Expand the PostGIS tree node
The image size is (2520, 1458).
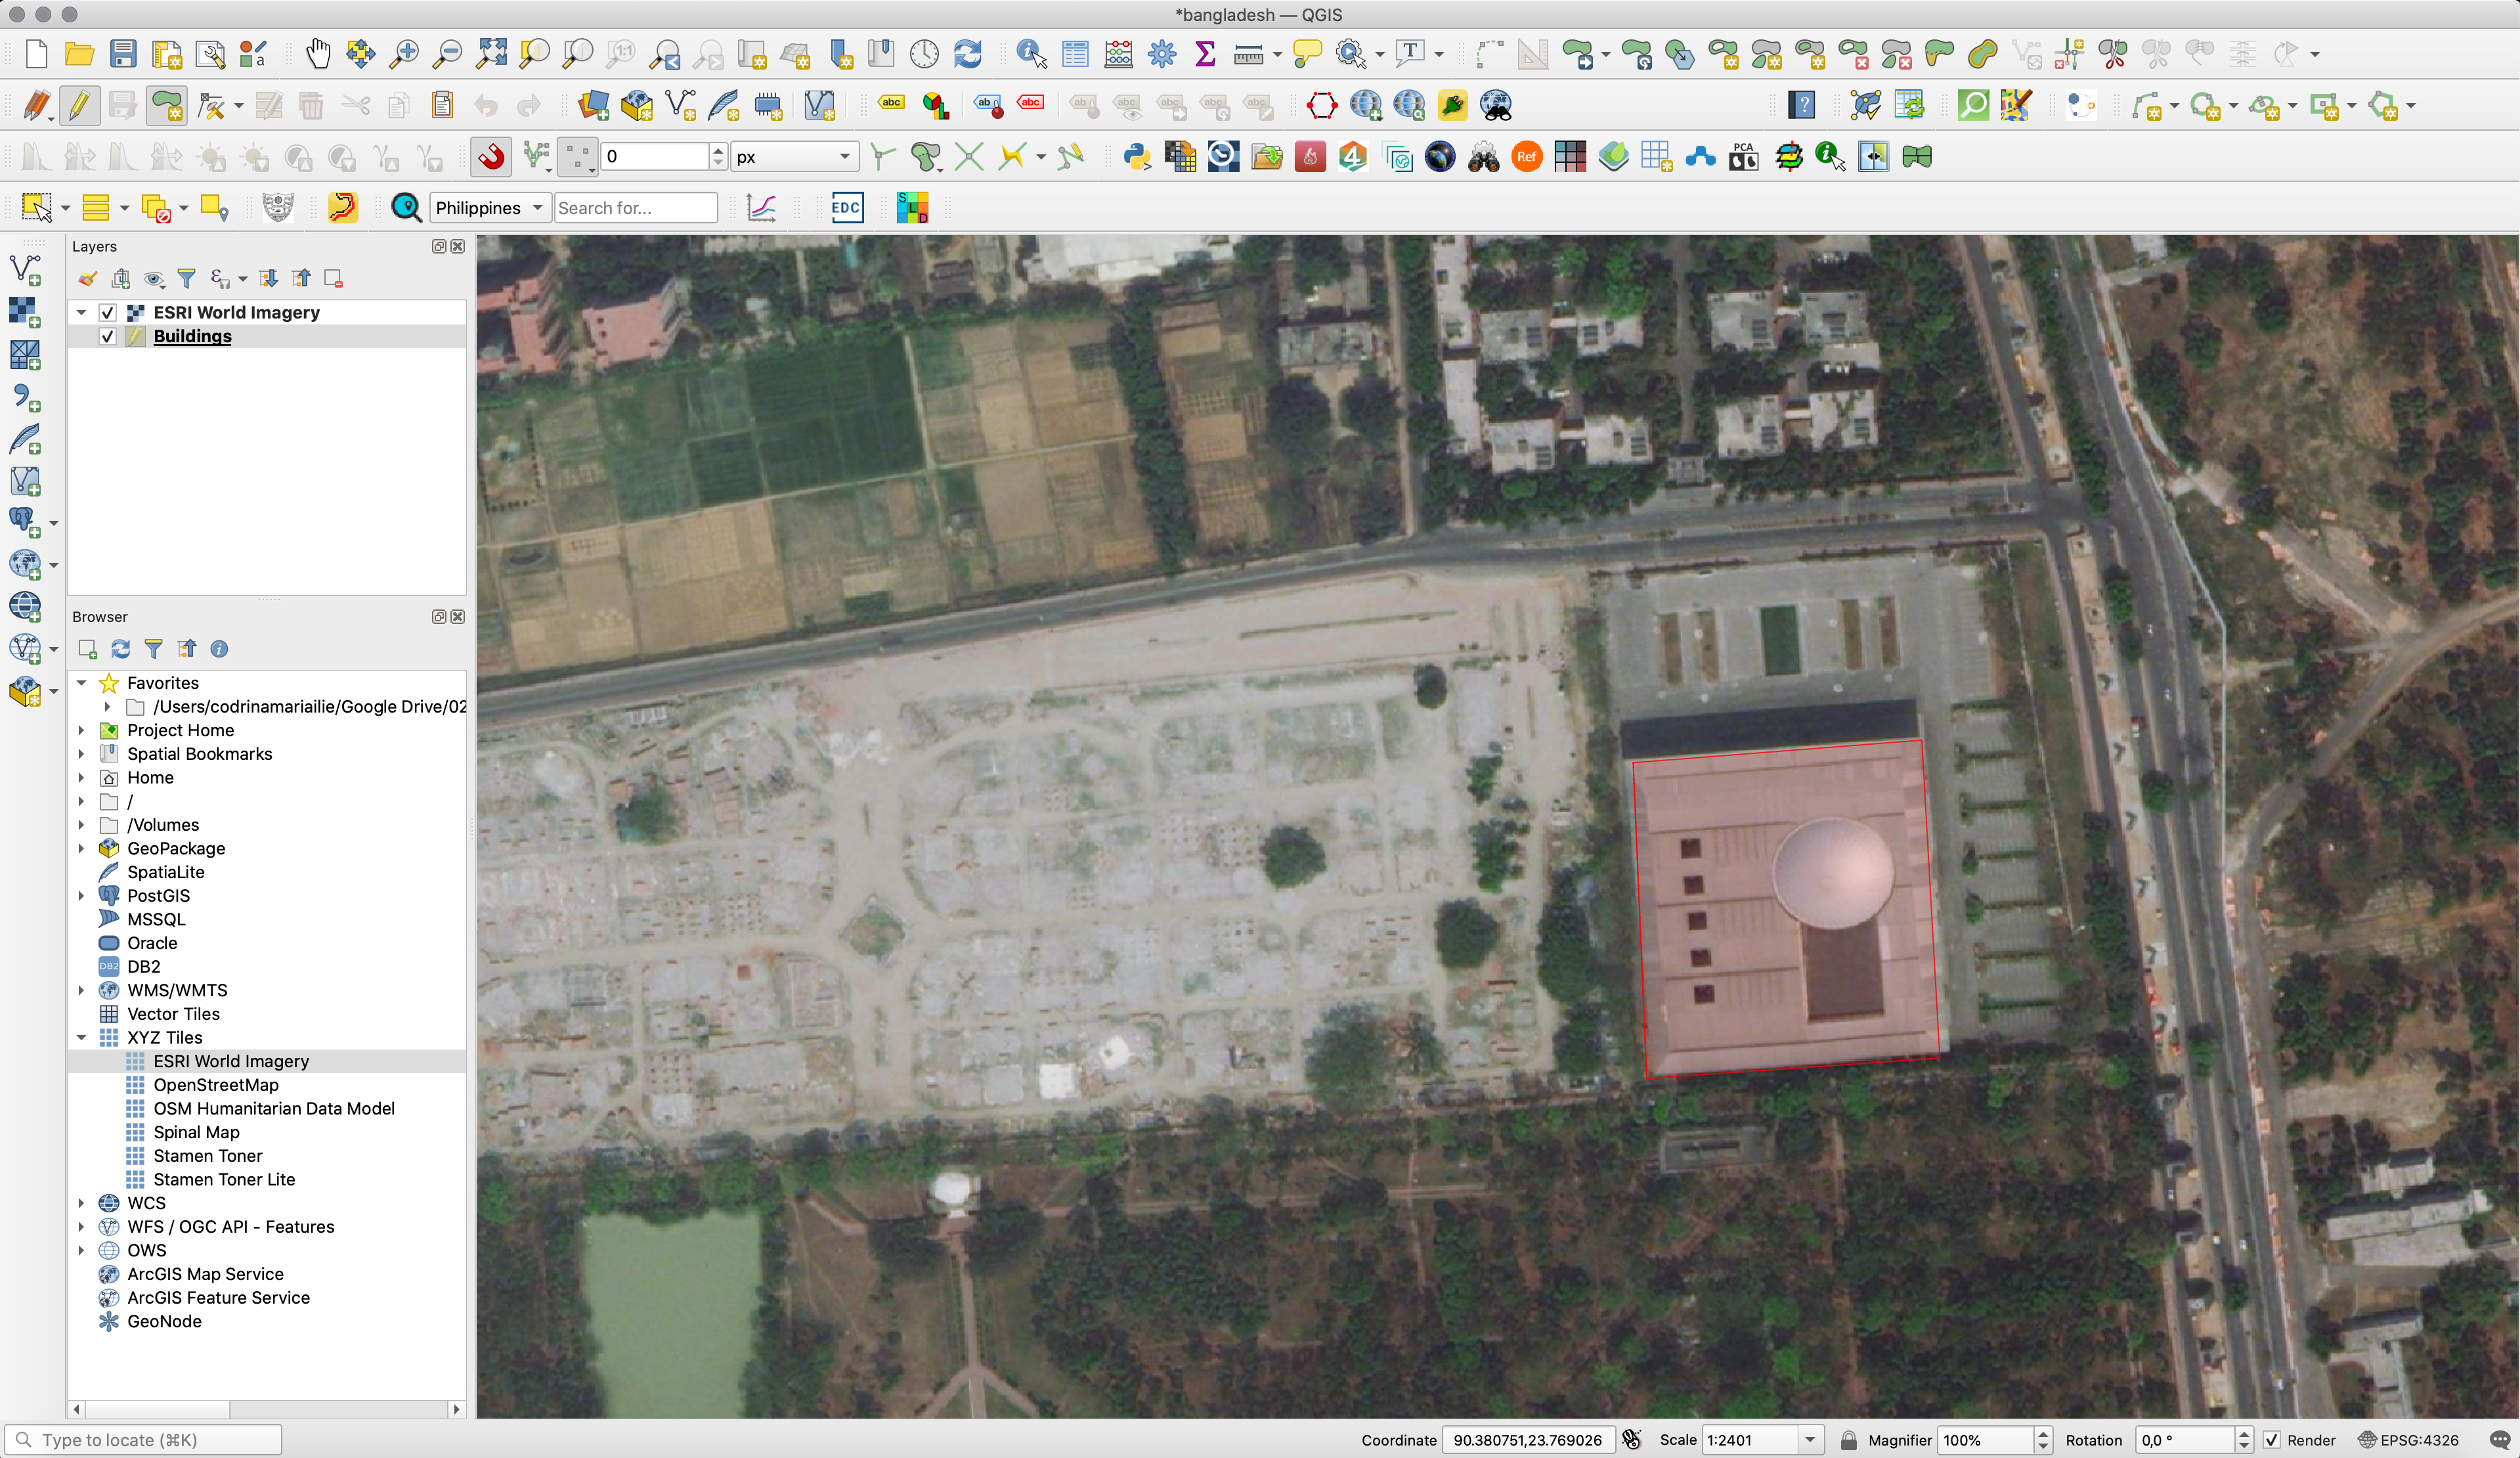(82, 895)
